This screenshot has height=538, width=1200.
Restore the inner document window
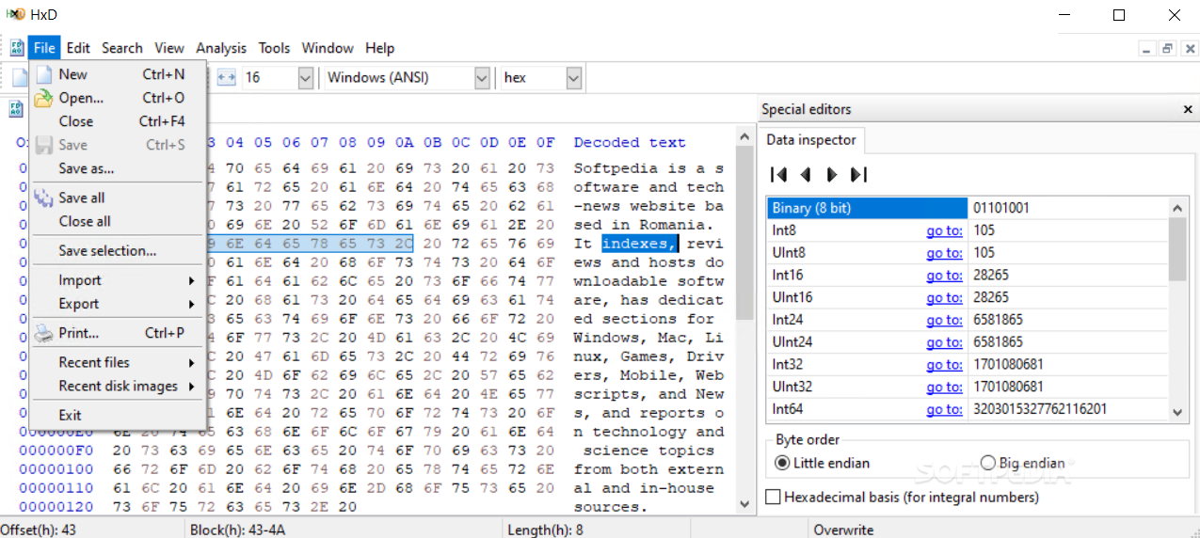tap(1167, 49)
